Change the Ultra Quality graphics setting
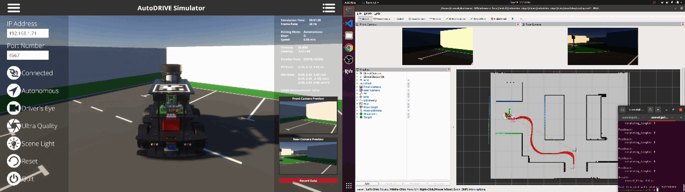The width and height of the screenshot is (685, 192). click(x=13, y=126)
